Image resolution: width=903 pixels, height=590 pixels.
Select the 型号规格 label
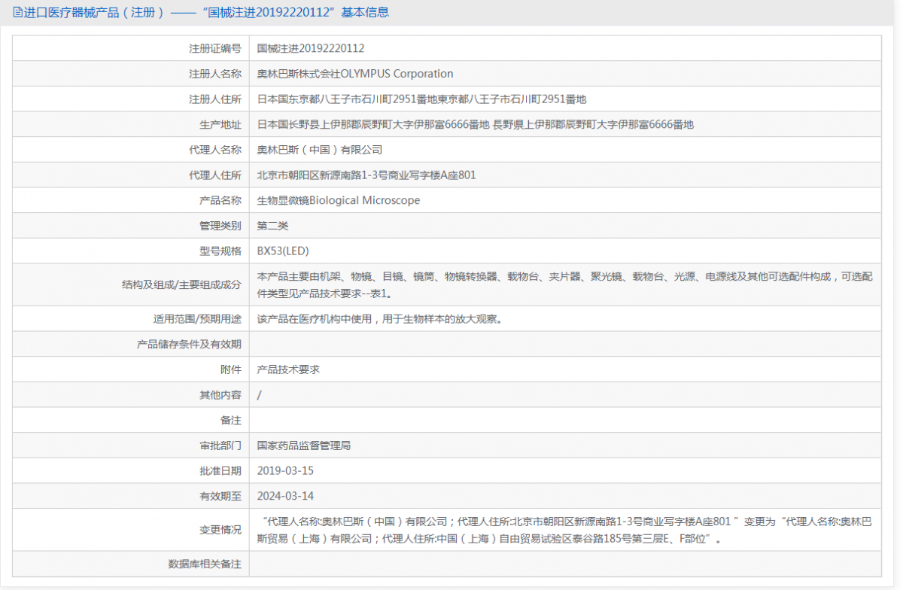220,251
